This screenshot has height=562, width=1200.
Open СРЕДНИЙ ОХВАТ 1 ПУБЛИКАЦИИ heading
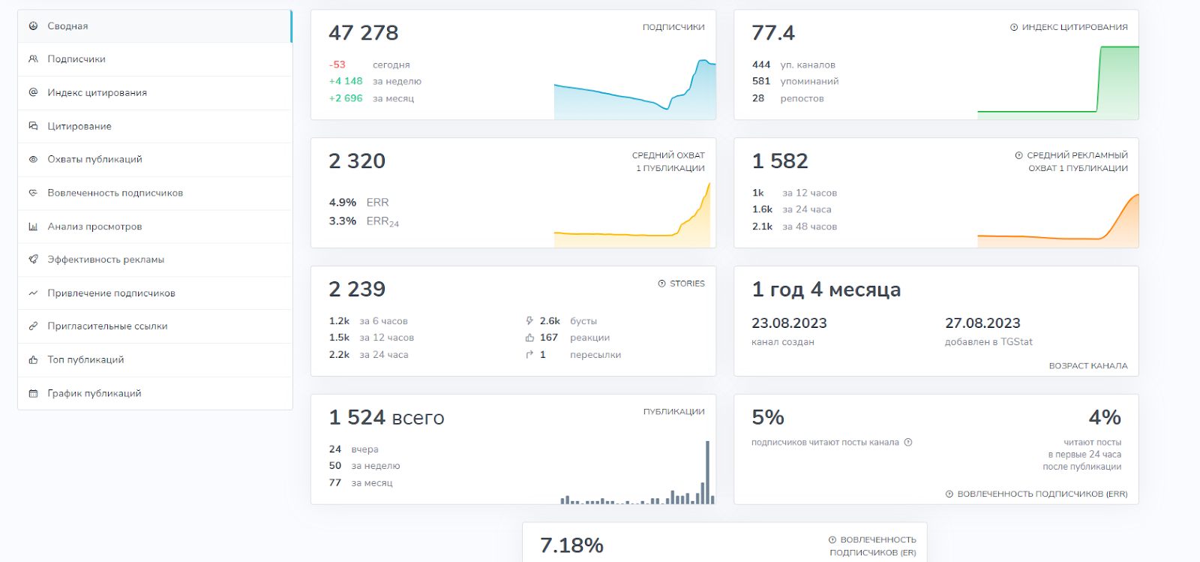tap(668, 161)
